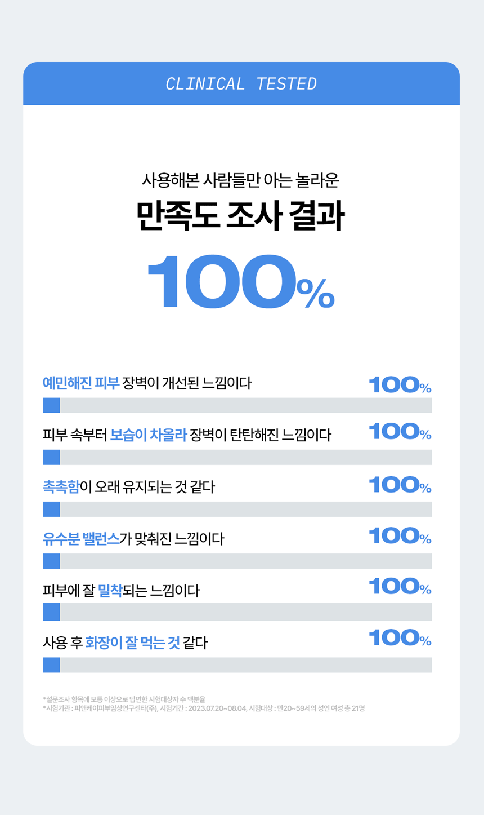Click the progress bar under '유수분 밸런스' statement

(x=237, y=561)
